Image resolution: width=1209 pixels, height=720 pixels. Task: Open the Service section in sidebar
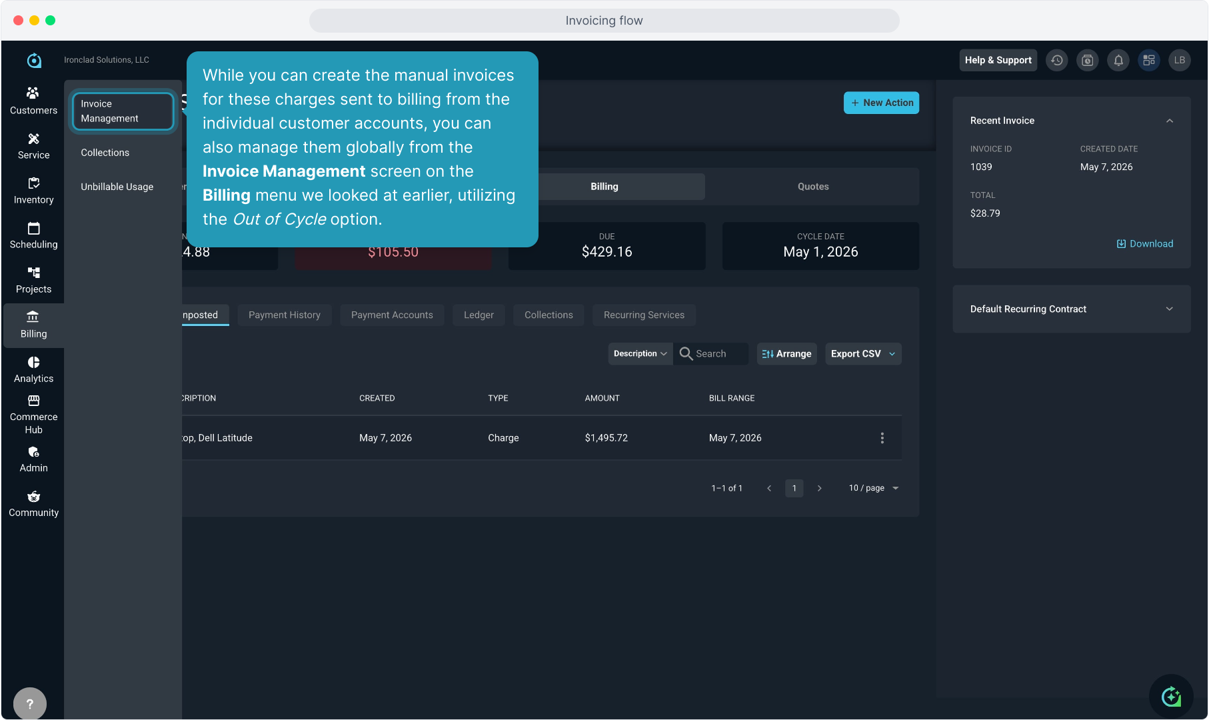(33, 146)
